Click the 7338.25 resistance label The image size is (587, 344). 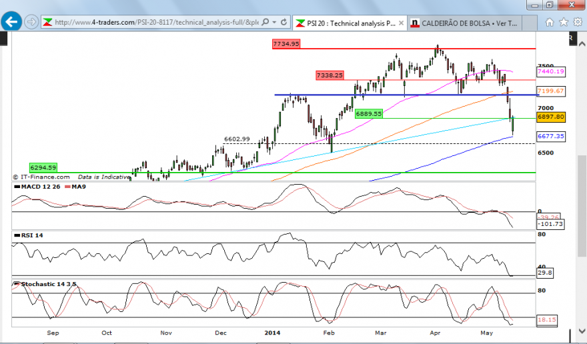[330, 75]
